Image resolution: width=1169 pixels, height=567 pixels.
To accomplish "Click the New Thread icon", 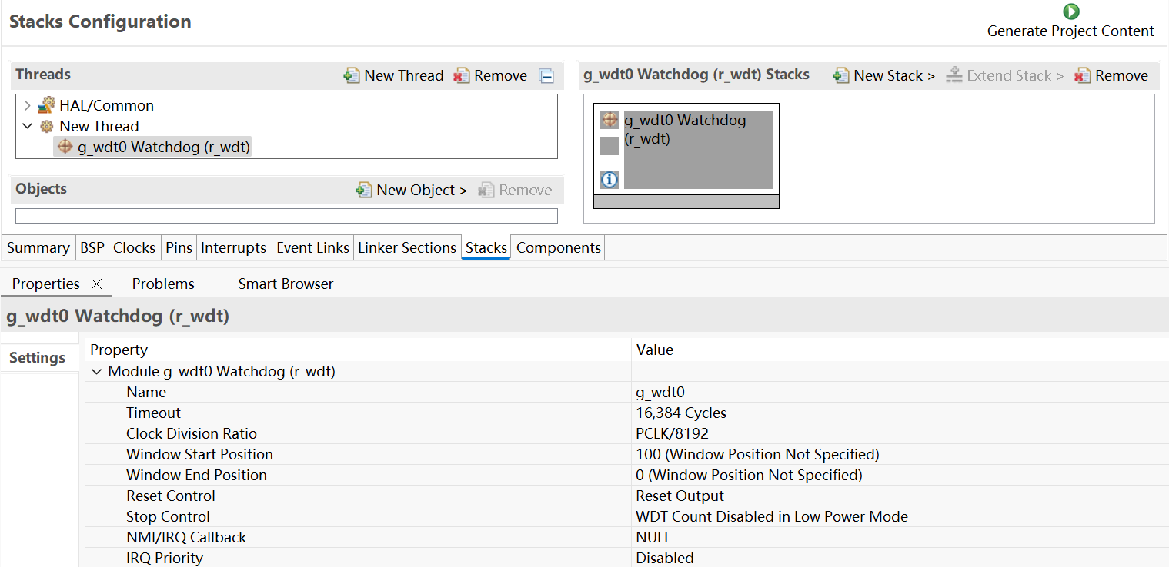I will [352, 75].
